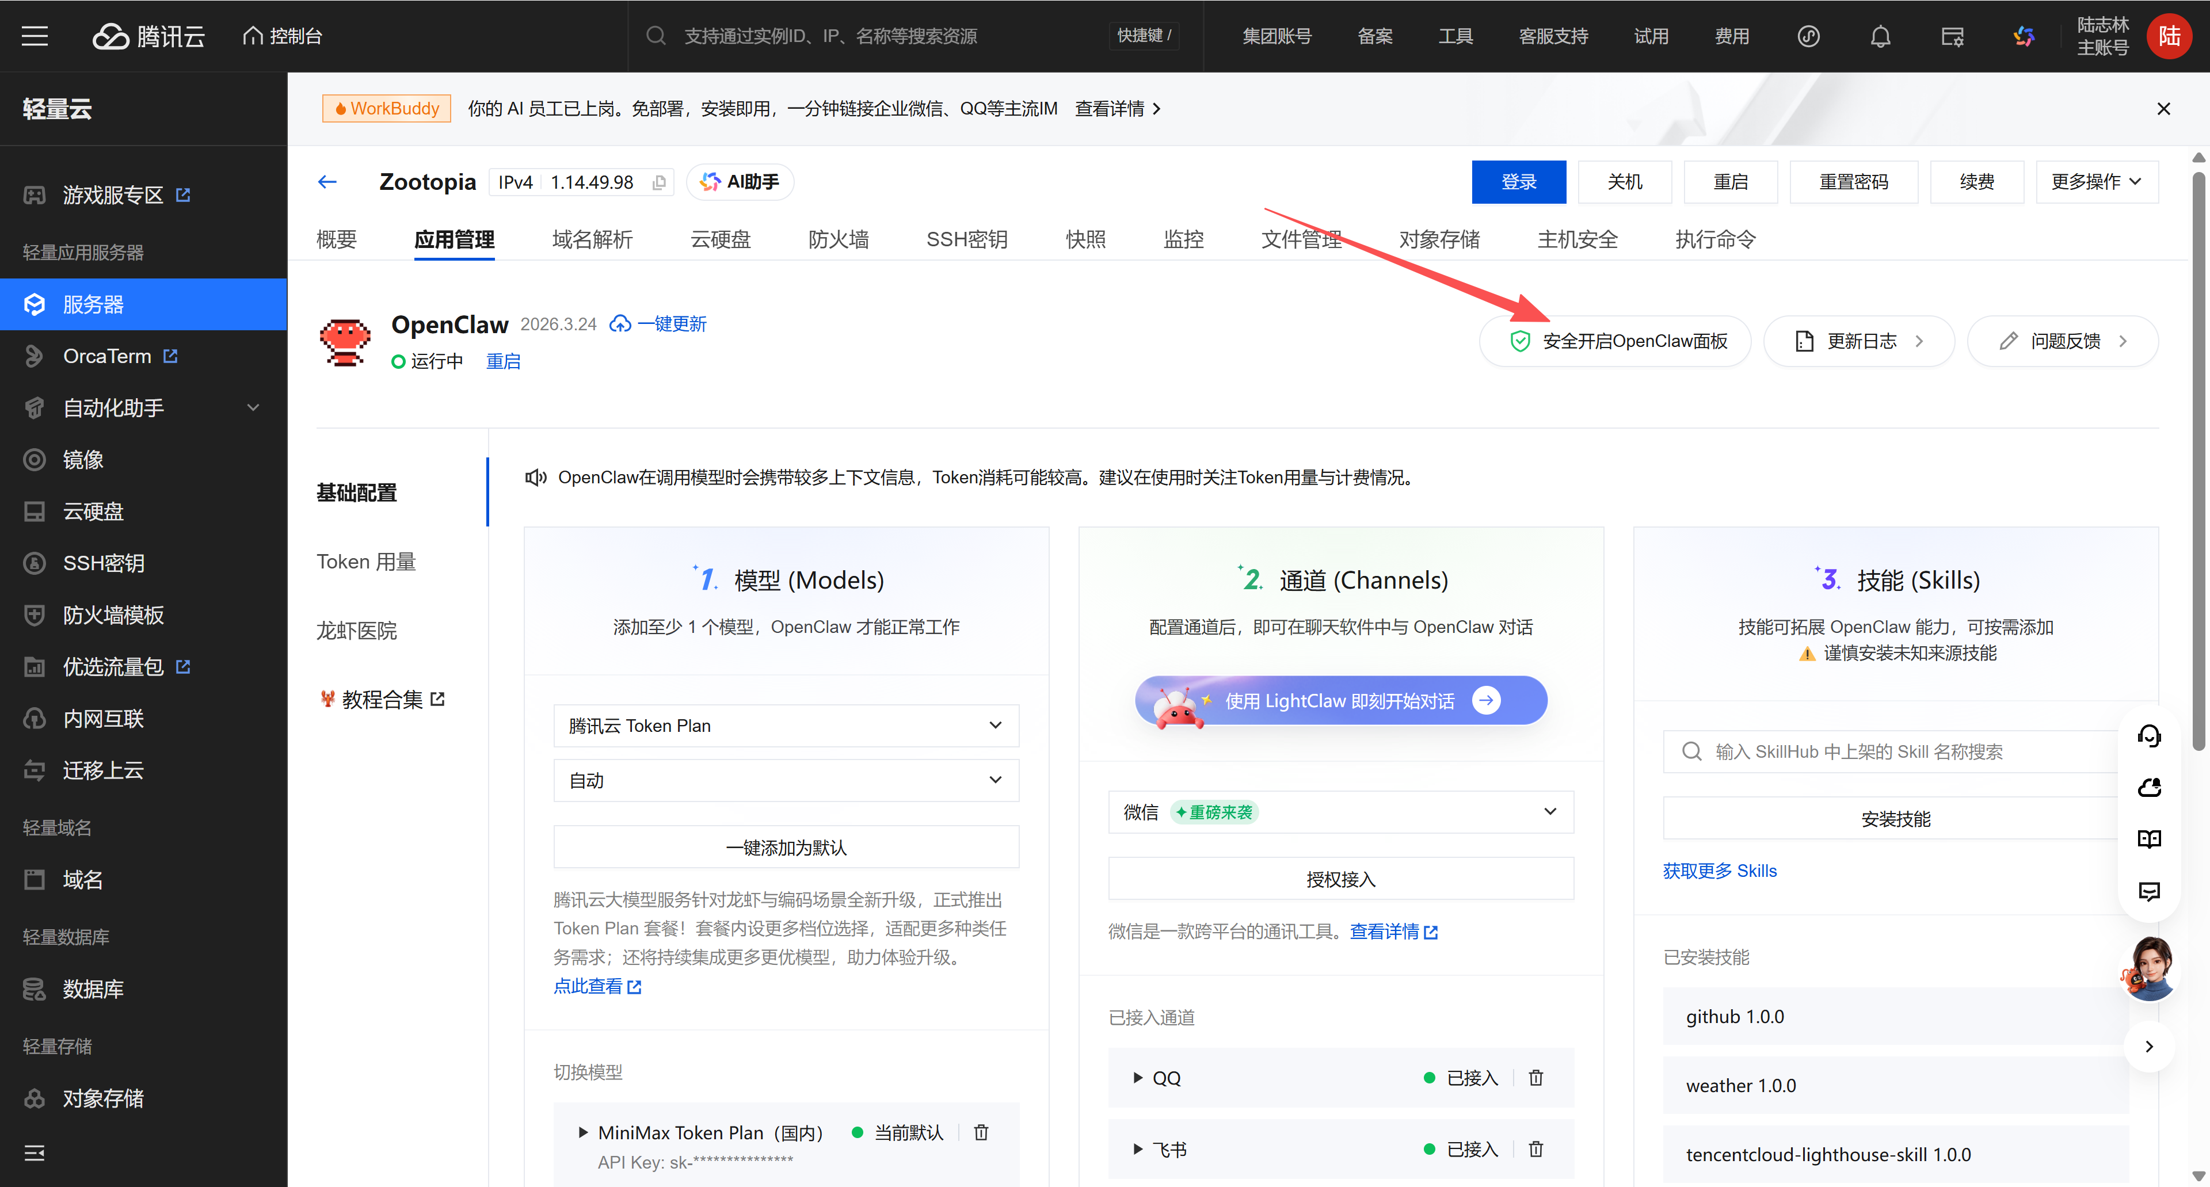Open the 微信 channel dropdown
The width and height of the screenshot is (2210, 1187).
tap(1341, 811)
